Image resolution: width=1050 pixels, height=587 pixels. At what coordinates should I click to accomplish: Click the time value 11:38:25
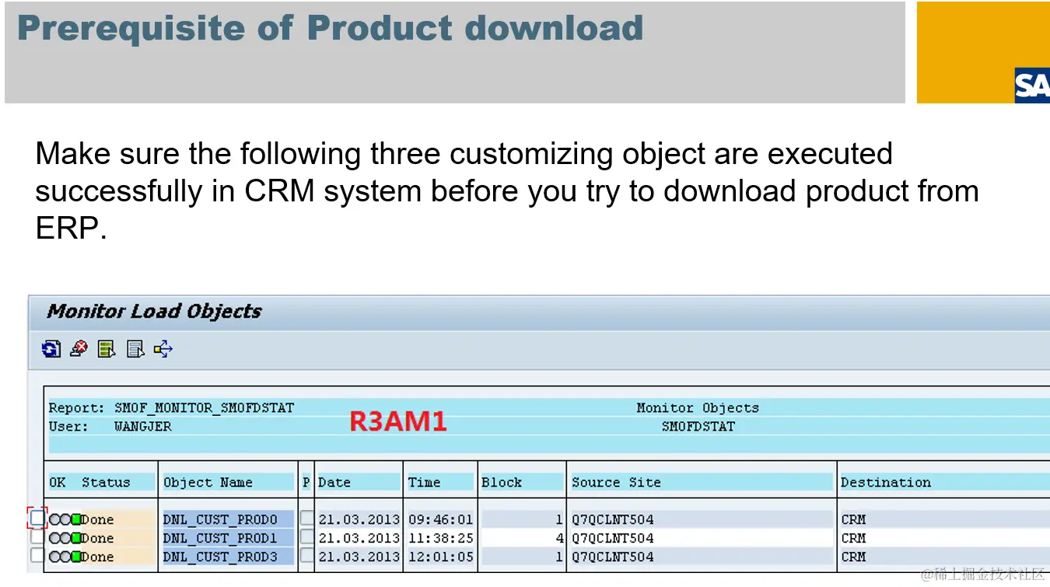tap(440, 538)
